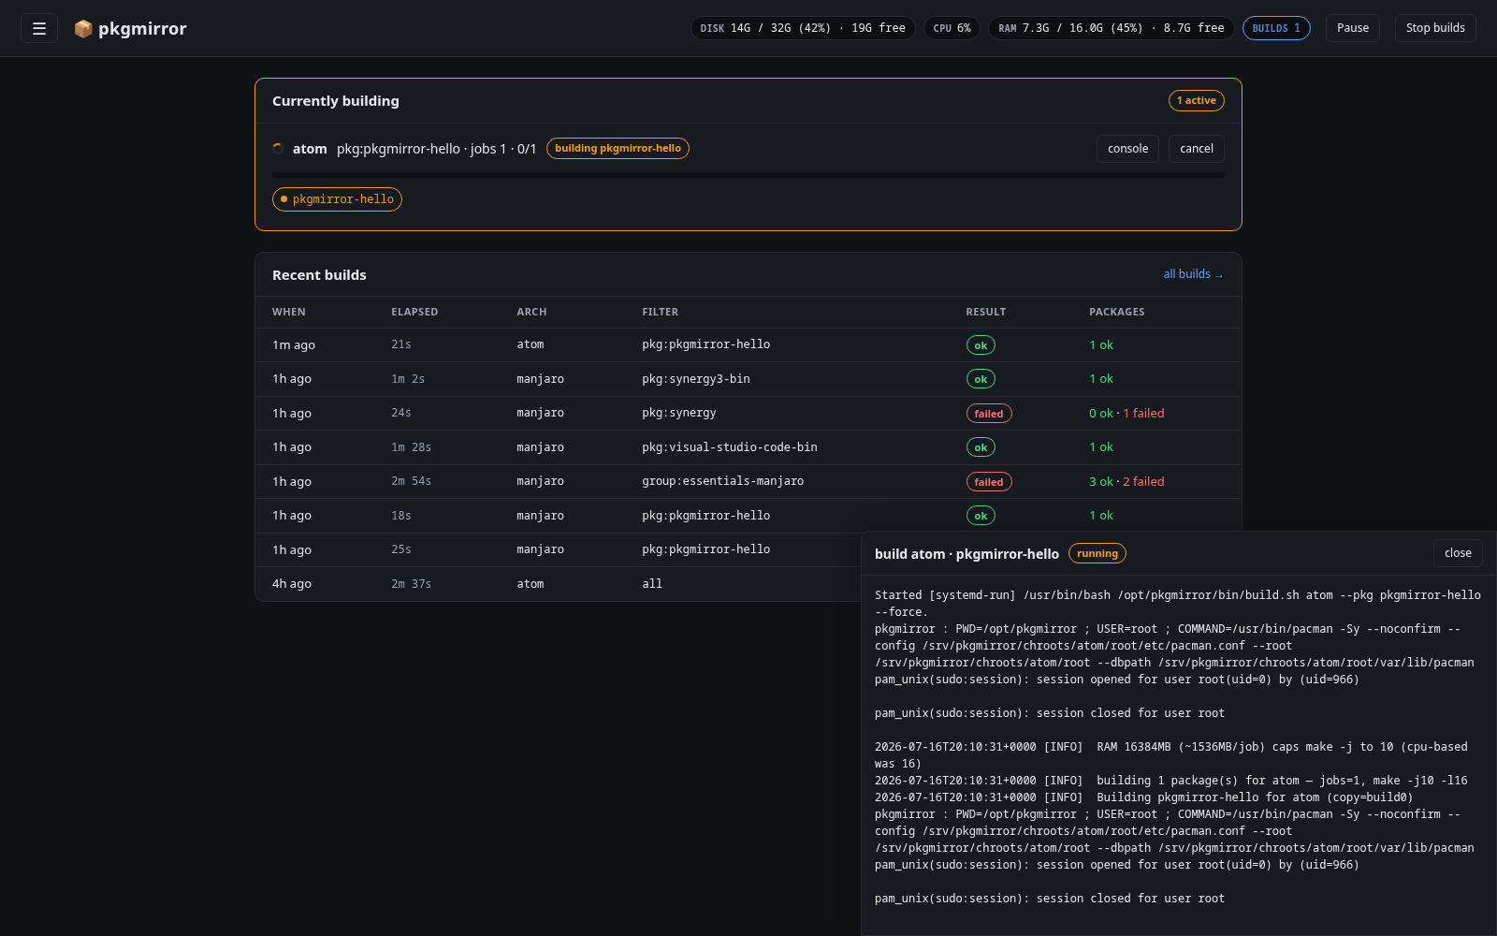Click the Currently building heading

(x=336, y=101)
